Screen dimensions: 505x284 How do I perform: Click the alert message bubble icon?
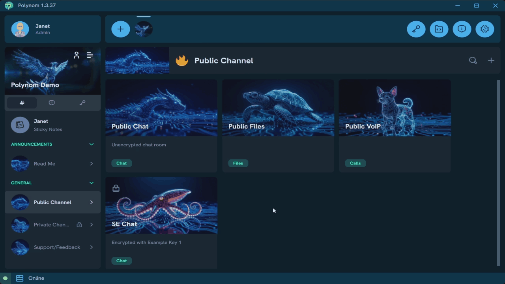462,29
